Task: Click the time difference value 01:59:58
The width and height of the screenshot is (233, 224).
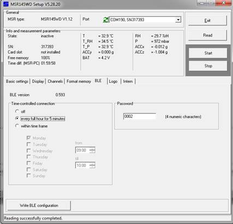Action: coord(48,63)
